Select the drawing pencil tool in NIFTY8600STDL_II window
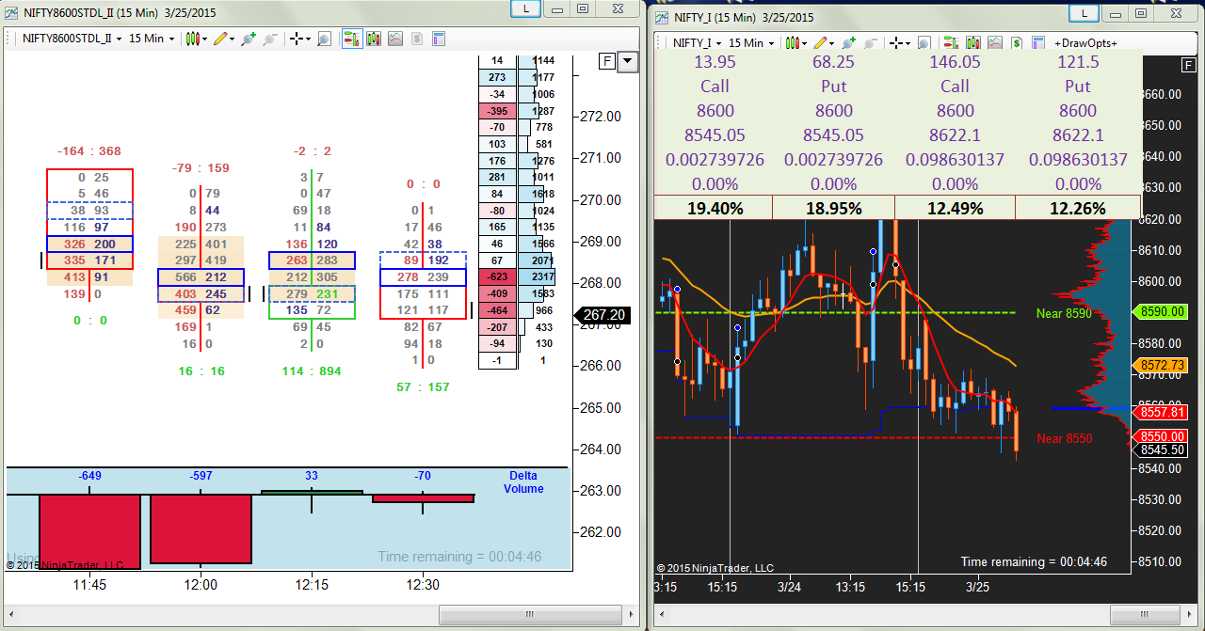The width and height of the screenshot is (1205, 631). pos(221,39)
